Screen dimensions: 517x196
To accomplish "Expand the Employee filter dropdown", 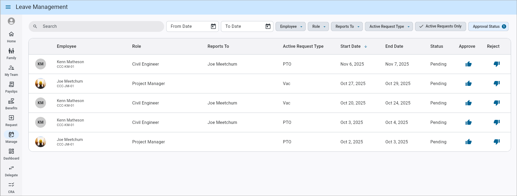I will pyautogui.click(x=291, y=26).
